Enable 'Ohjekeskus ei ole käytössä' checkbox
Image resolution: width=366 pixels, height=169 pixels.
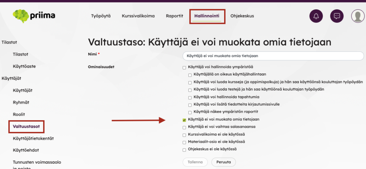click(184, 150)
